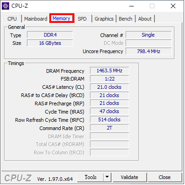This screenshot has height=185, width=185.
Task: Click the Tools button
Action: 90,177
